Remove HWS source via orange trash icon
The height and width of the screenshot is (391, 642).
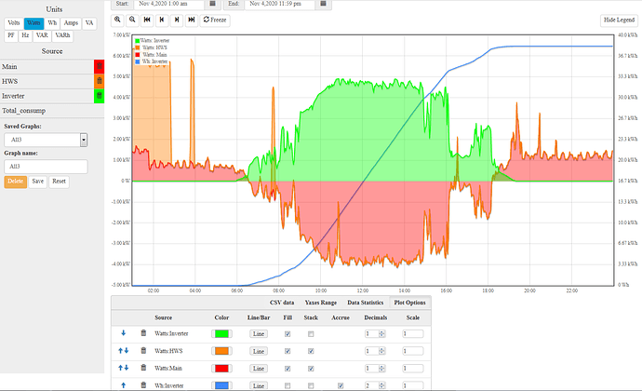tap(99, 81)
